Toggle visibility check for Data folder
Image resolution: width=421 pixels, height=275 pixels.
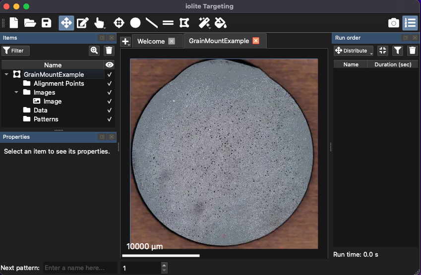point(109,110)
